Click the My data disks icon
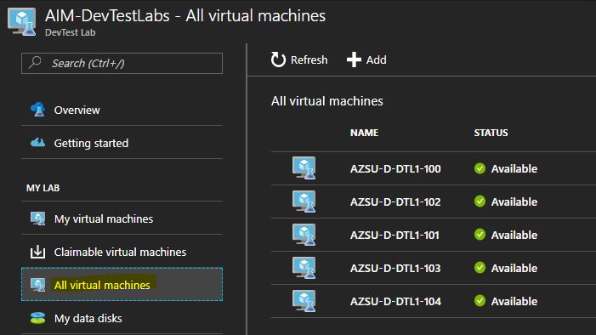Viewport: 596px width, 335px height. click(37, 318)
